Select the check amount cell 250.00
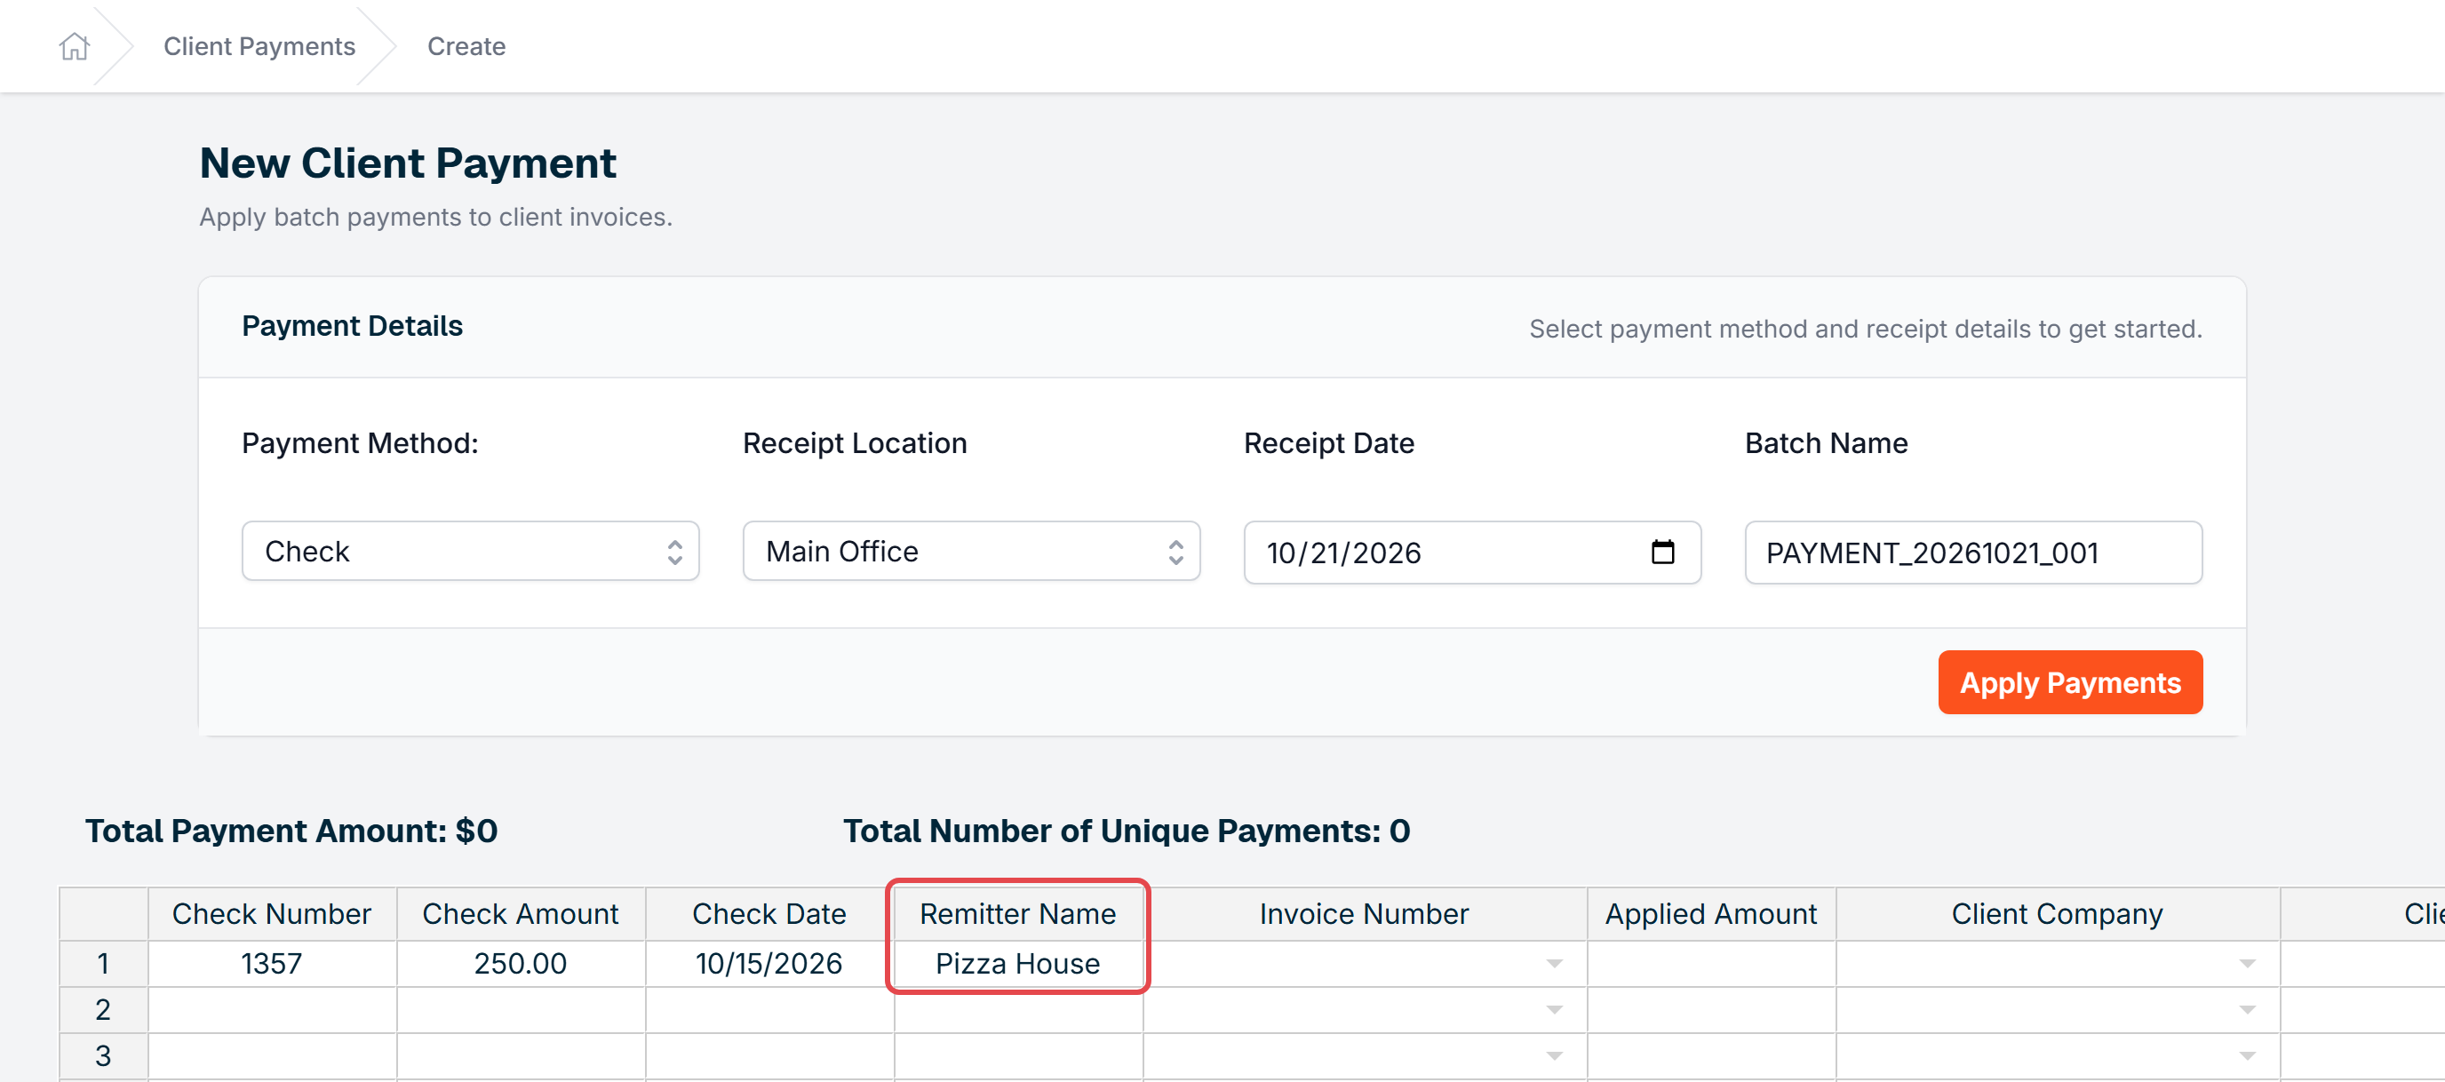The width and height of the screenshot is (2445, 1082). (522, 965)
